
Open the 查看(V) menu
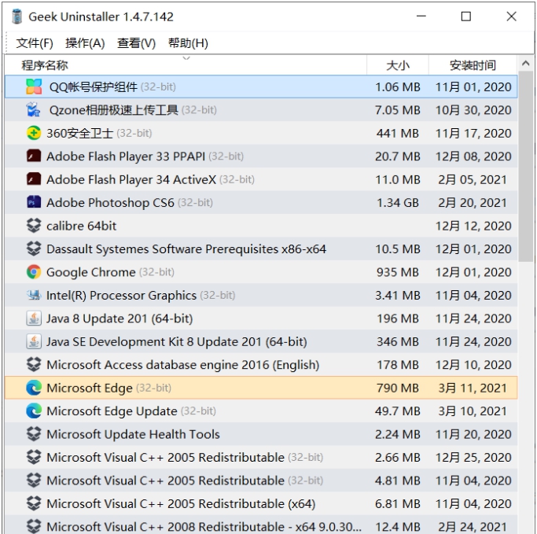(136, 43)
